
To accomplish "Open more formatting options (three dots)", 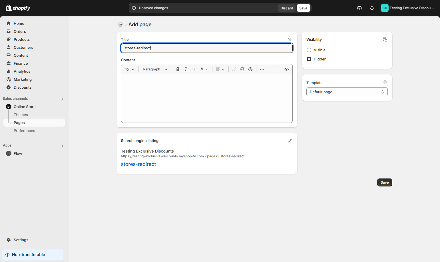I will tap(262, 69).
